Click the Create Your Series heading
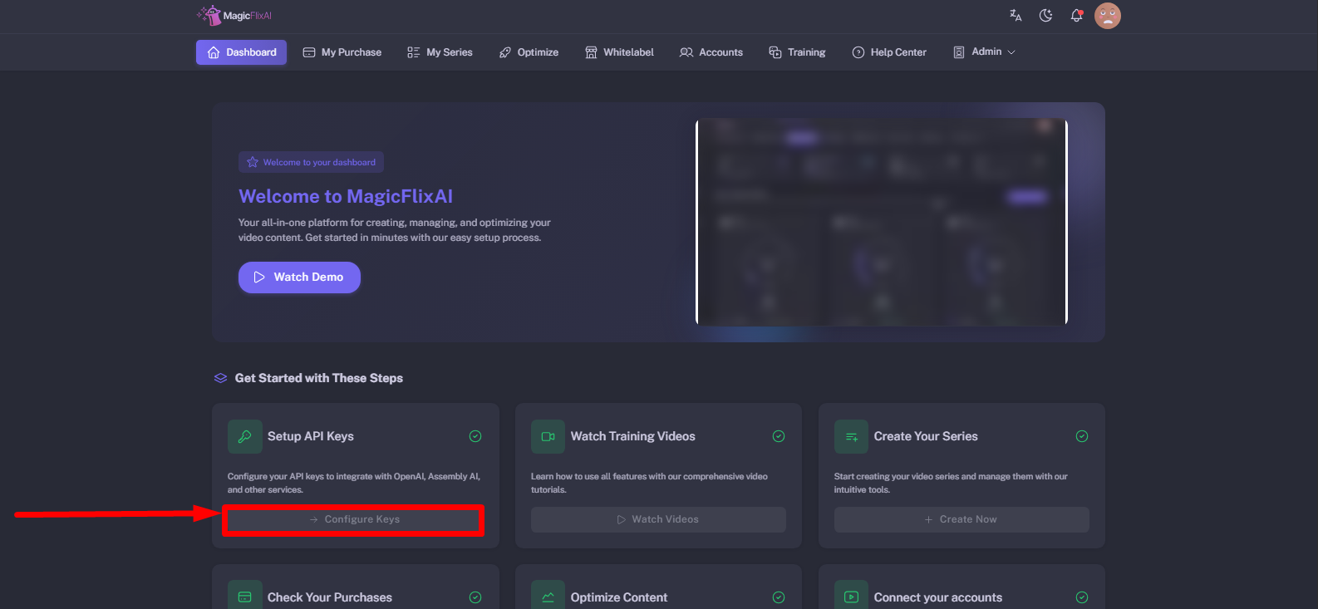Screen dimensions: 1318x609 point(926,436)
